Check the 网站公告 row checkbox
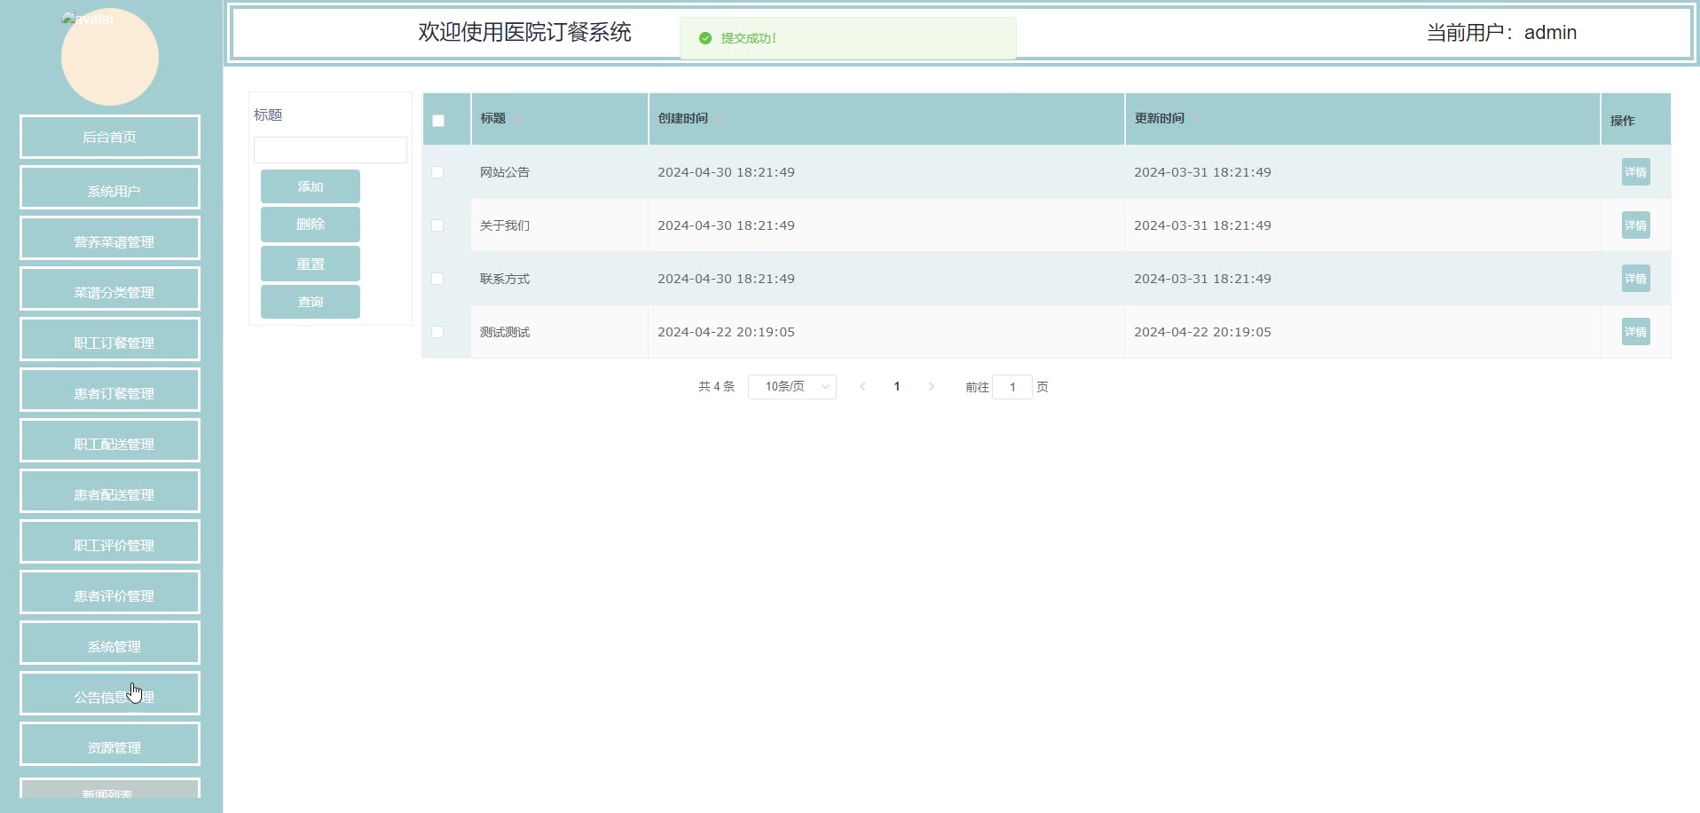The height and width of the screenshot is (813, 1700). tap(437, 172)
